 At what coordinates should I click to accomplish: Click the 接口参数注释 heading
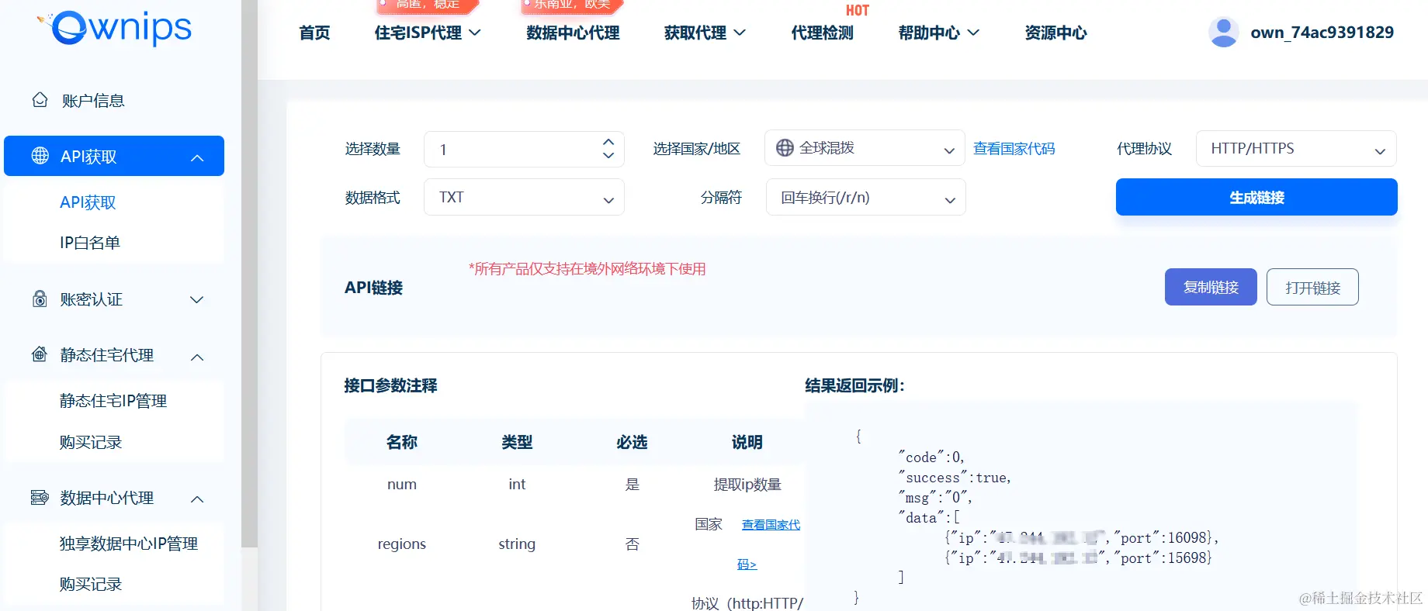coord(390,385)
